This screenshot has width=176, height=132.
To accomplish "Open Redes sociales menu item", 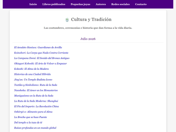I will point(121,4).
